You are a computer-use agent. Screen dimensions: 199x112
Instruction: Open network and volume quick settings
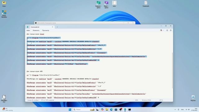tap(187, 110)
